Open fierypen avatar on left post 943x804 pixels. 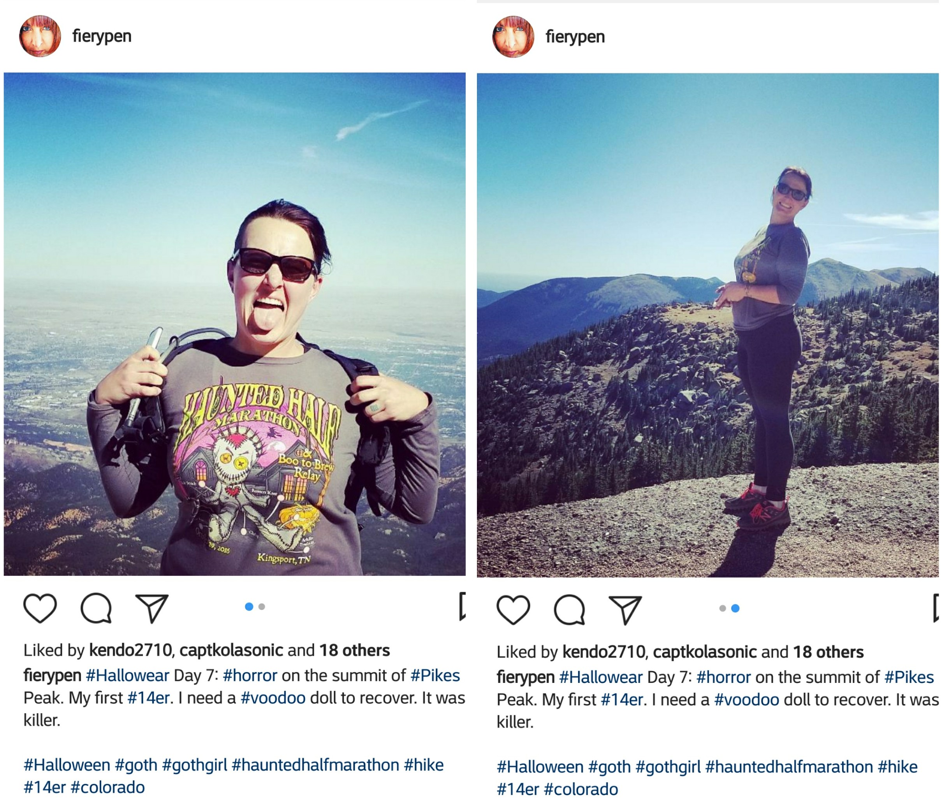tap(40, 36)
